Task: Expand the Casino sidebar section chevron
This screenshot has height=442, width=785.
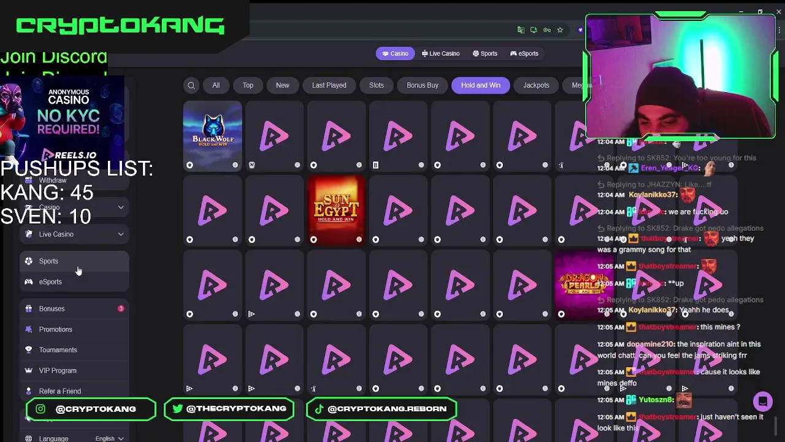Action: point(121,207)
